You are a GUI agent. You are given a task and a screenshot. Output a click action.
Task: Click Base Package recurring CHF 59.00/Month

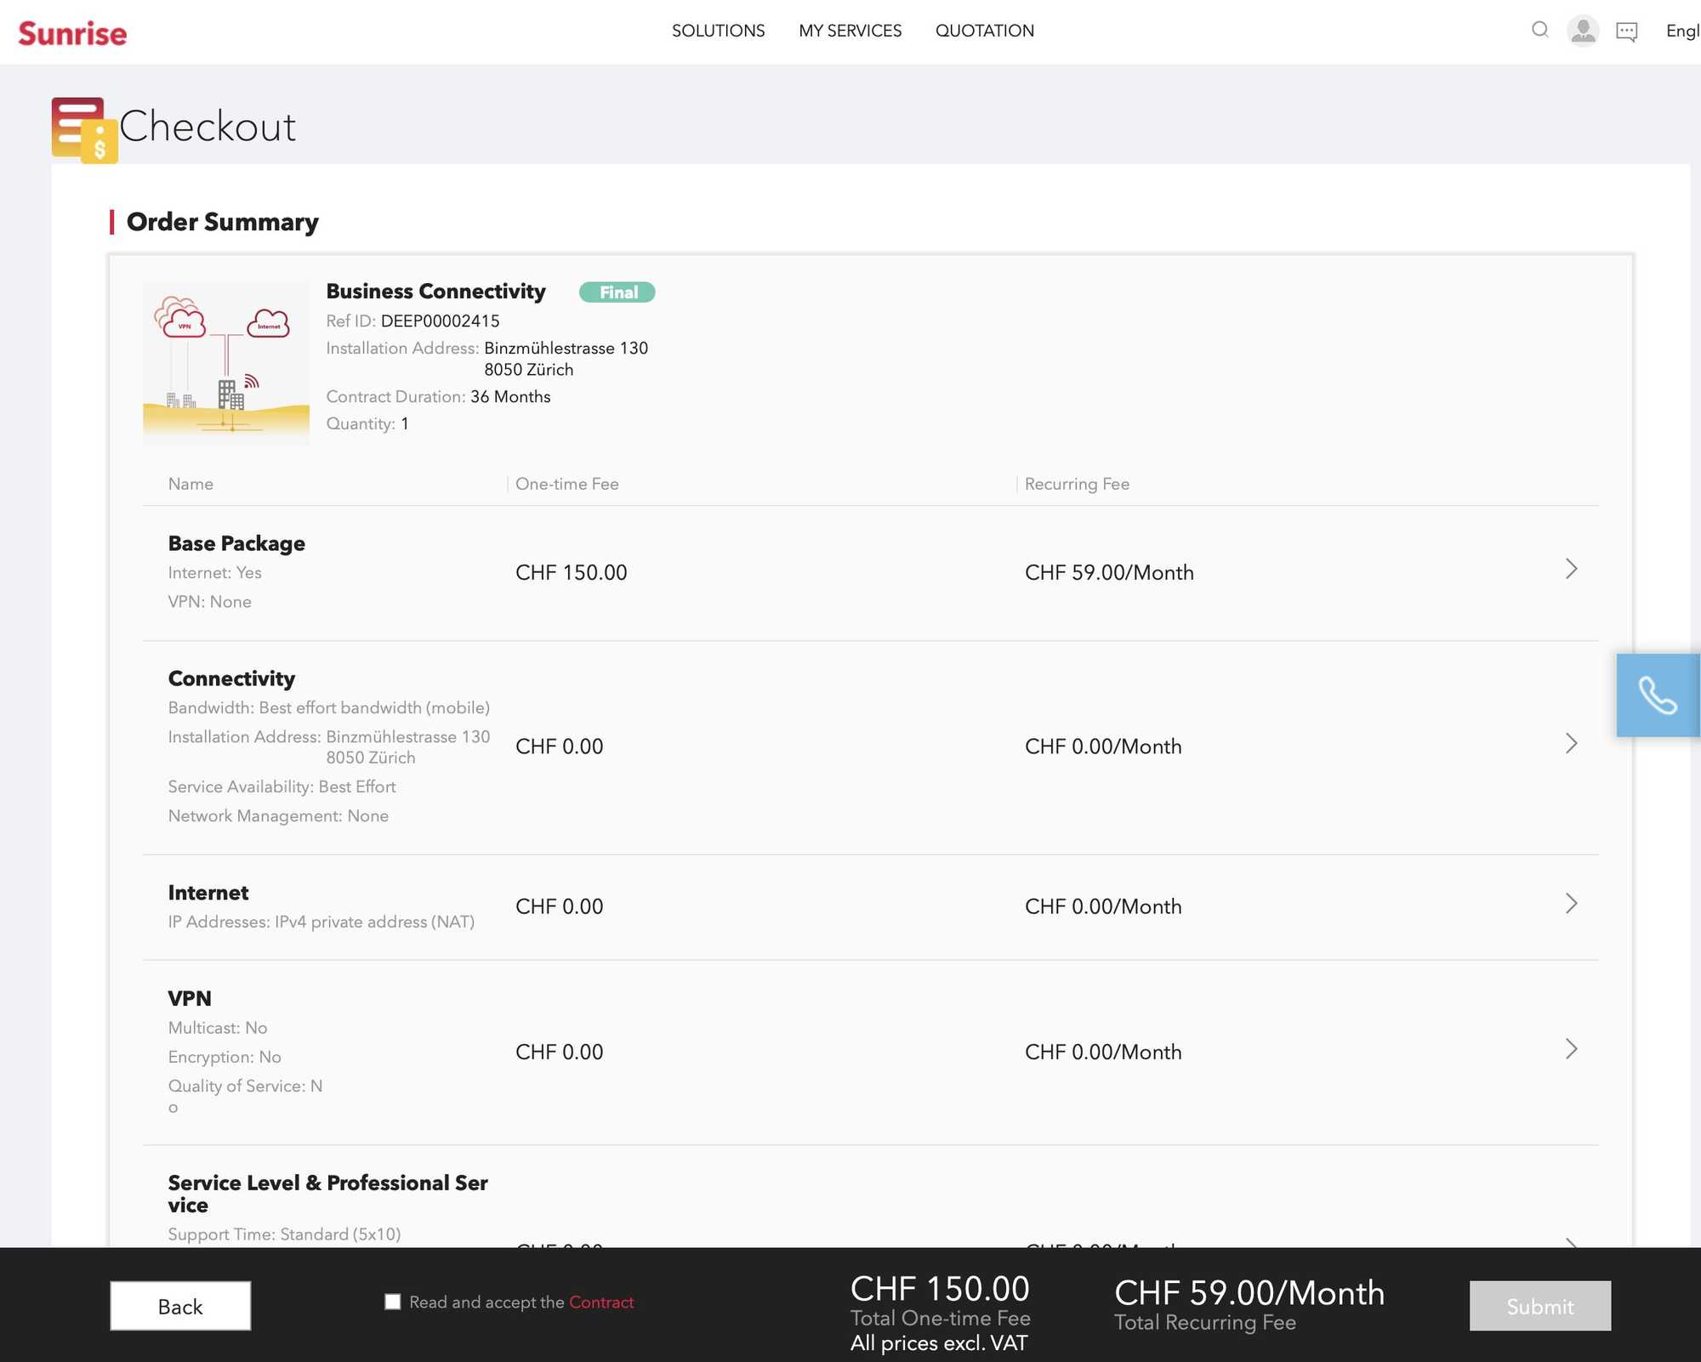point(1109,572)
